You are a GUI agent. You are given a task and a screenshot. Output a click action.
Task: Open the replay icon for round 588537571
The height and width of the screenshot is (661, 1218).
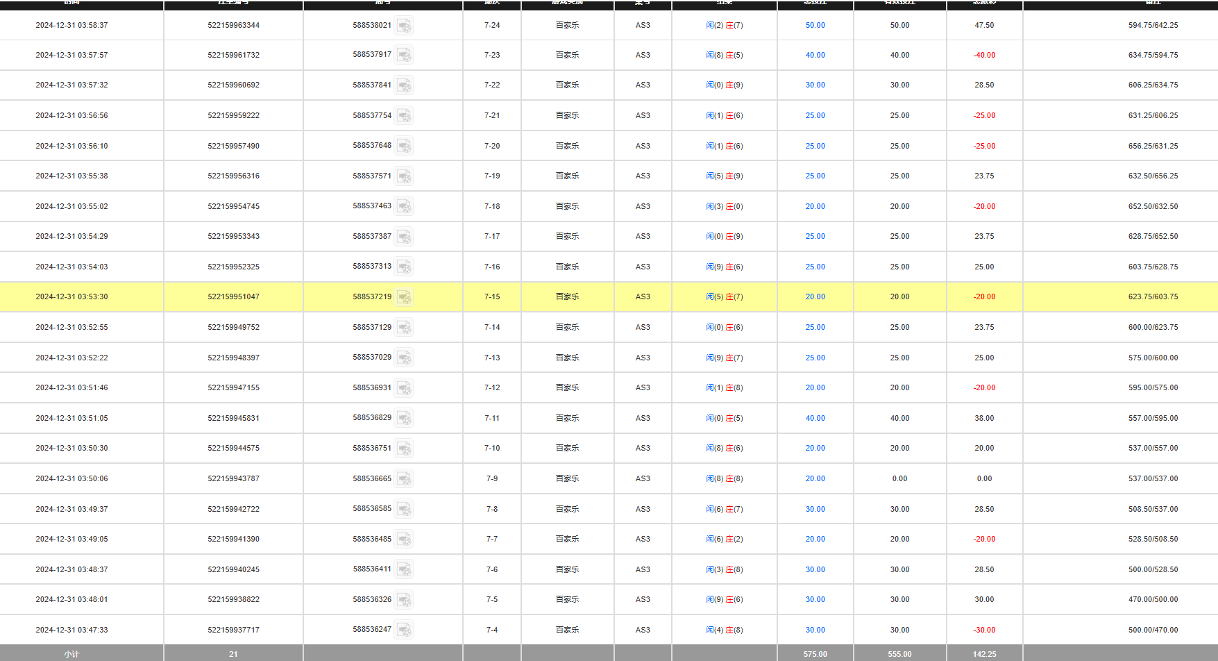tap(404, 176)
